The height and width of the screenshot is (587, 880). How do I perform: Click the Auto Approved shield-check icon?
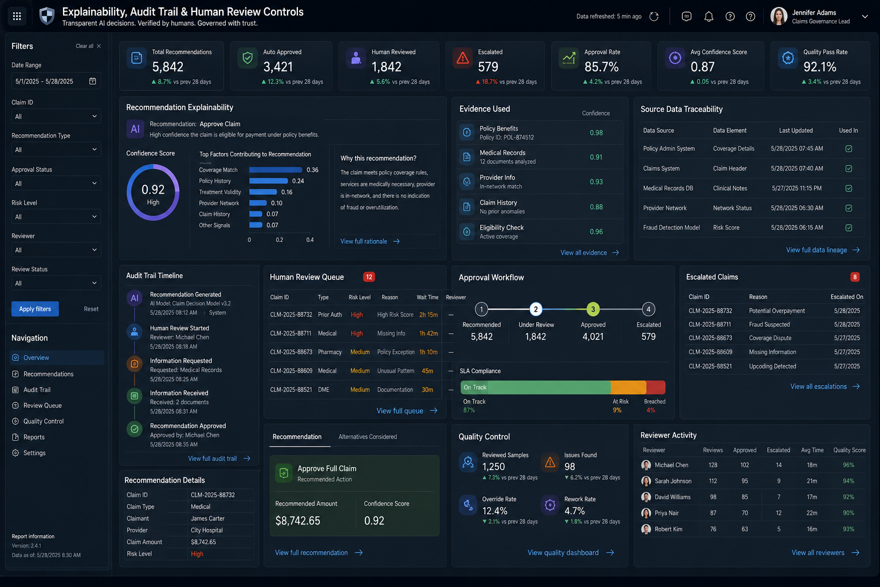tap(247, 58)
